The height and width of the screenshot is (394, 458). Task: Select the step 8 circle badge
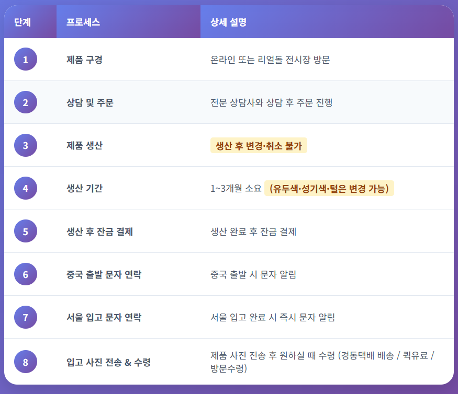pos(26,362)
